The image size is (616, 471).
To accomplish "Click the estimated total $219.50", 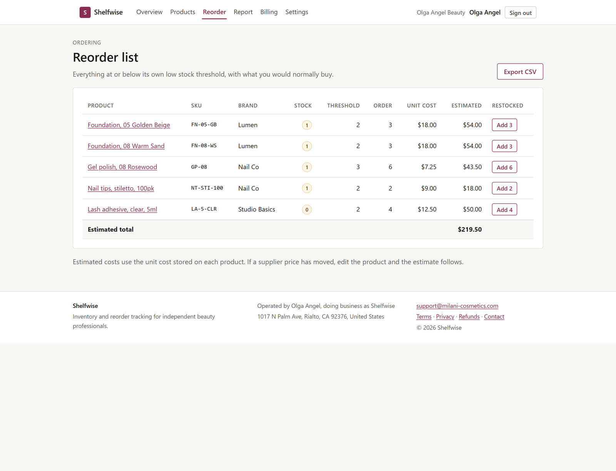I will (x=470, y=229).
